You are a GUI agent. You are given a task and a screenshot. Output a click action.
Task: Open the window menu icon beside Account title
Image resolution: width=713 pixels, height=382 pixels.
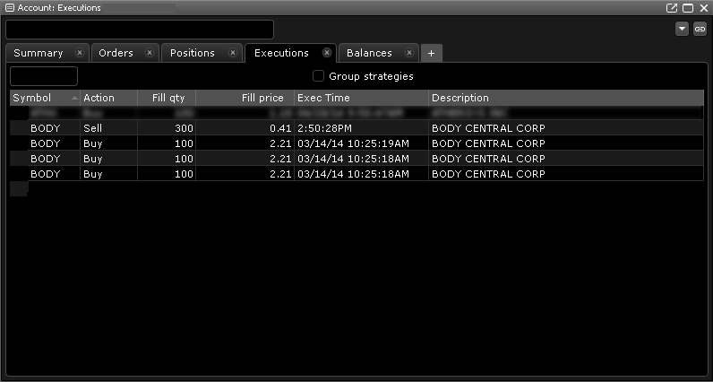pyautogui.click(x=10, y=8)
